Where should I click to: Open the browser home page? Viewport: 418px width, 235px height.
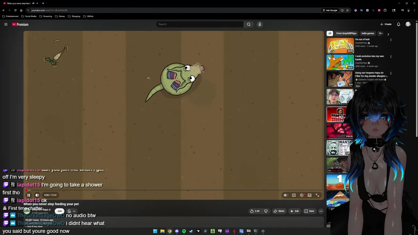[21, 10]
